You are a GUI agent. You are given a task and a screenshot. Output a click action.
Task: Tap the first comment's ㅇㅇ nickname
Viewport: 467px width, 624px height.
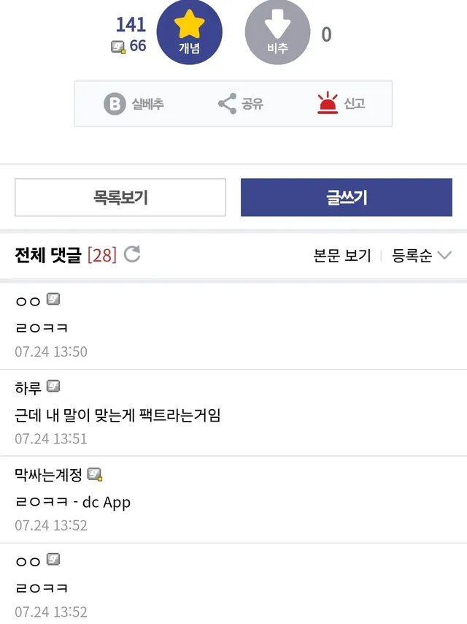tap(28, 300)
